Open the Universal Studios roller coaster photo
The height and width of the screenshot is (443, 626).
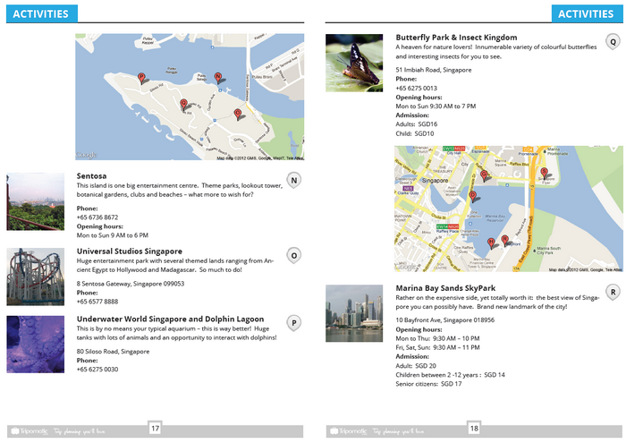[x=36, y=277]
